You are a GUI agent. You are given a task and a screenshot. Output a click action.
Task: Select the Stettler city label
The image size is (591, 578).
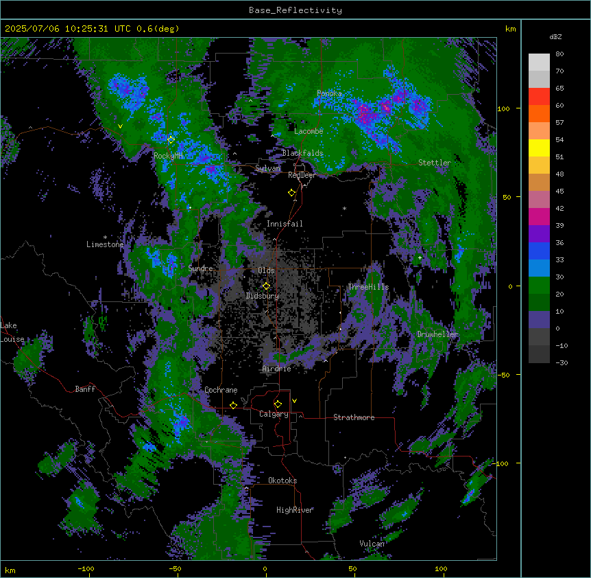[435, 163]
